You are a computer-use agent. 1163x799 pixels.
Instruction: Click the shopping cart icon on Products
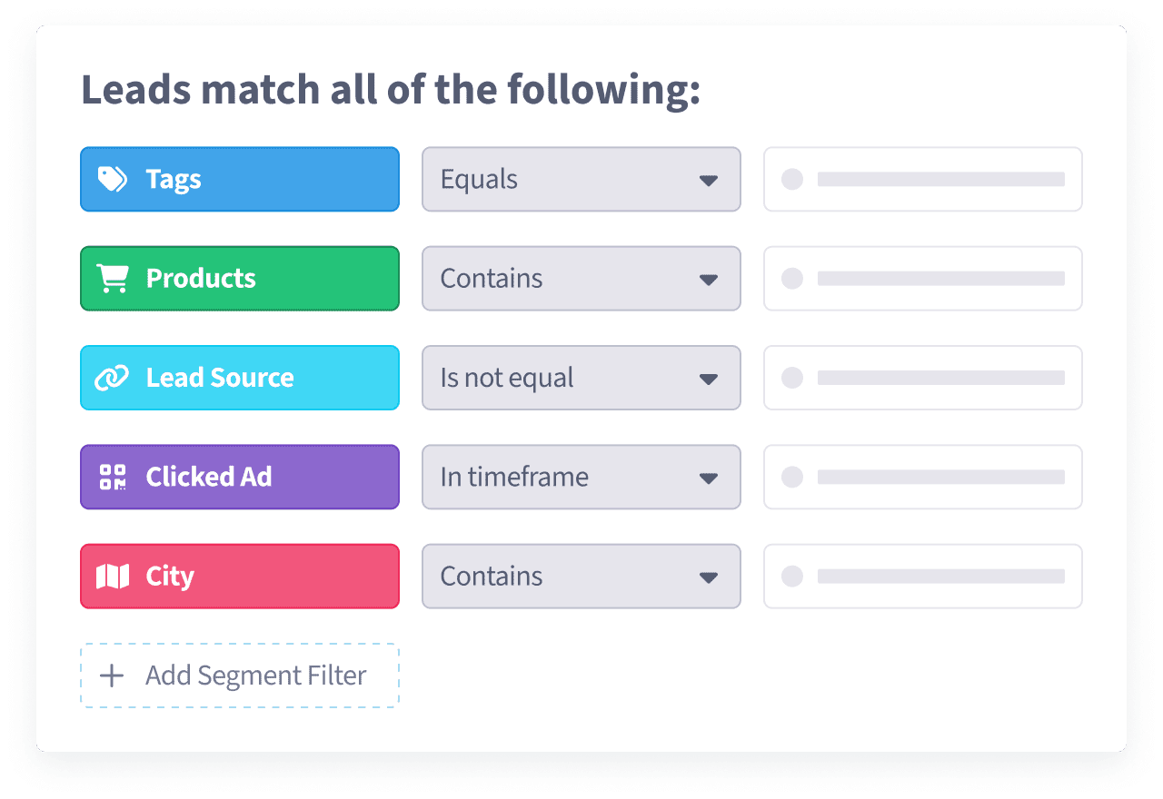click(x=113, y=278)
